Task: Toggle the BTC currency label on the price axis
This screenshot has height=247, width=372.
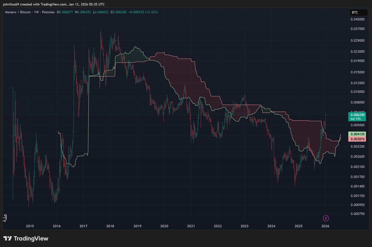Action: click(x=358, y=12)
